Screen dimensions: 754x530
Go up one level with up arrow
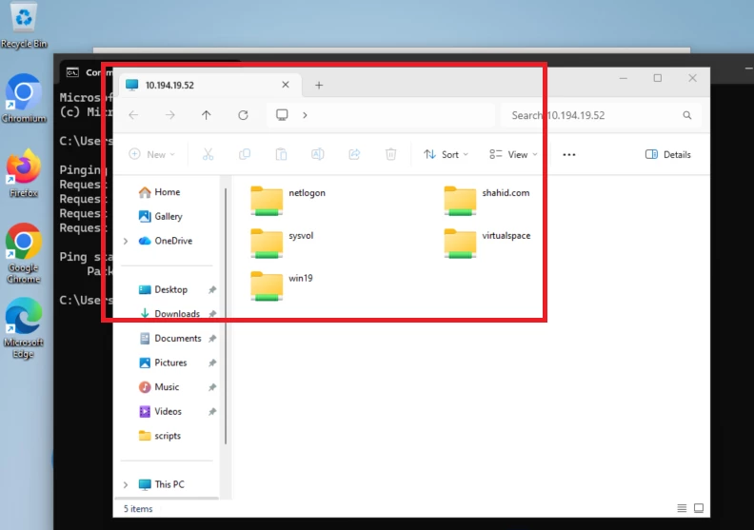207,115
